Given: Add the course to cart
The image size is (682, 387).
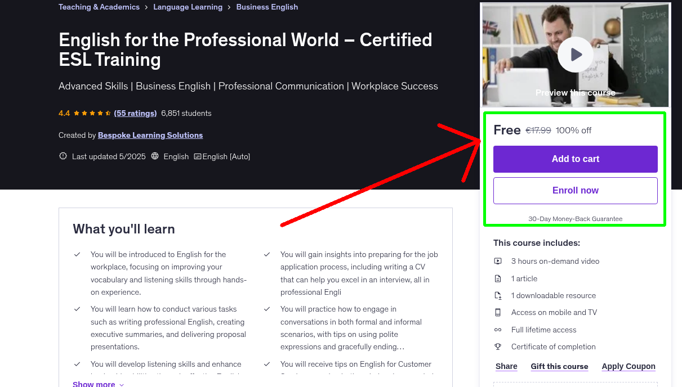Looking at the screenshot, I should click(x=575, y=159).
